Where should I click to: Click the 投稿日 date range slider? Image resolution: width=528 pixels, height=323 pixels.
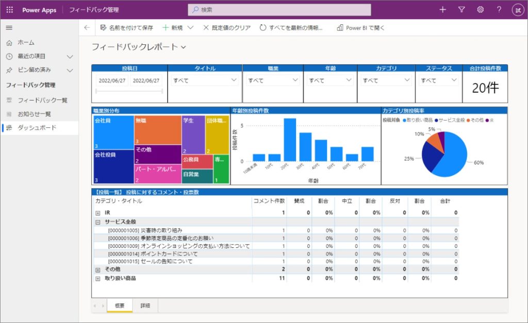[129, 92]
